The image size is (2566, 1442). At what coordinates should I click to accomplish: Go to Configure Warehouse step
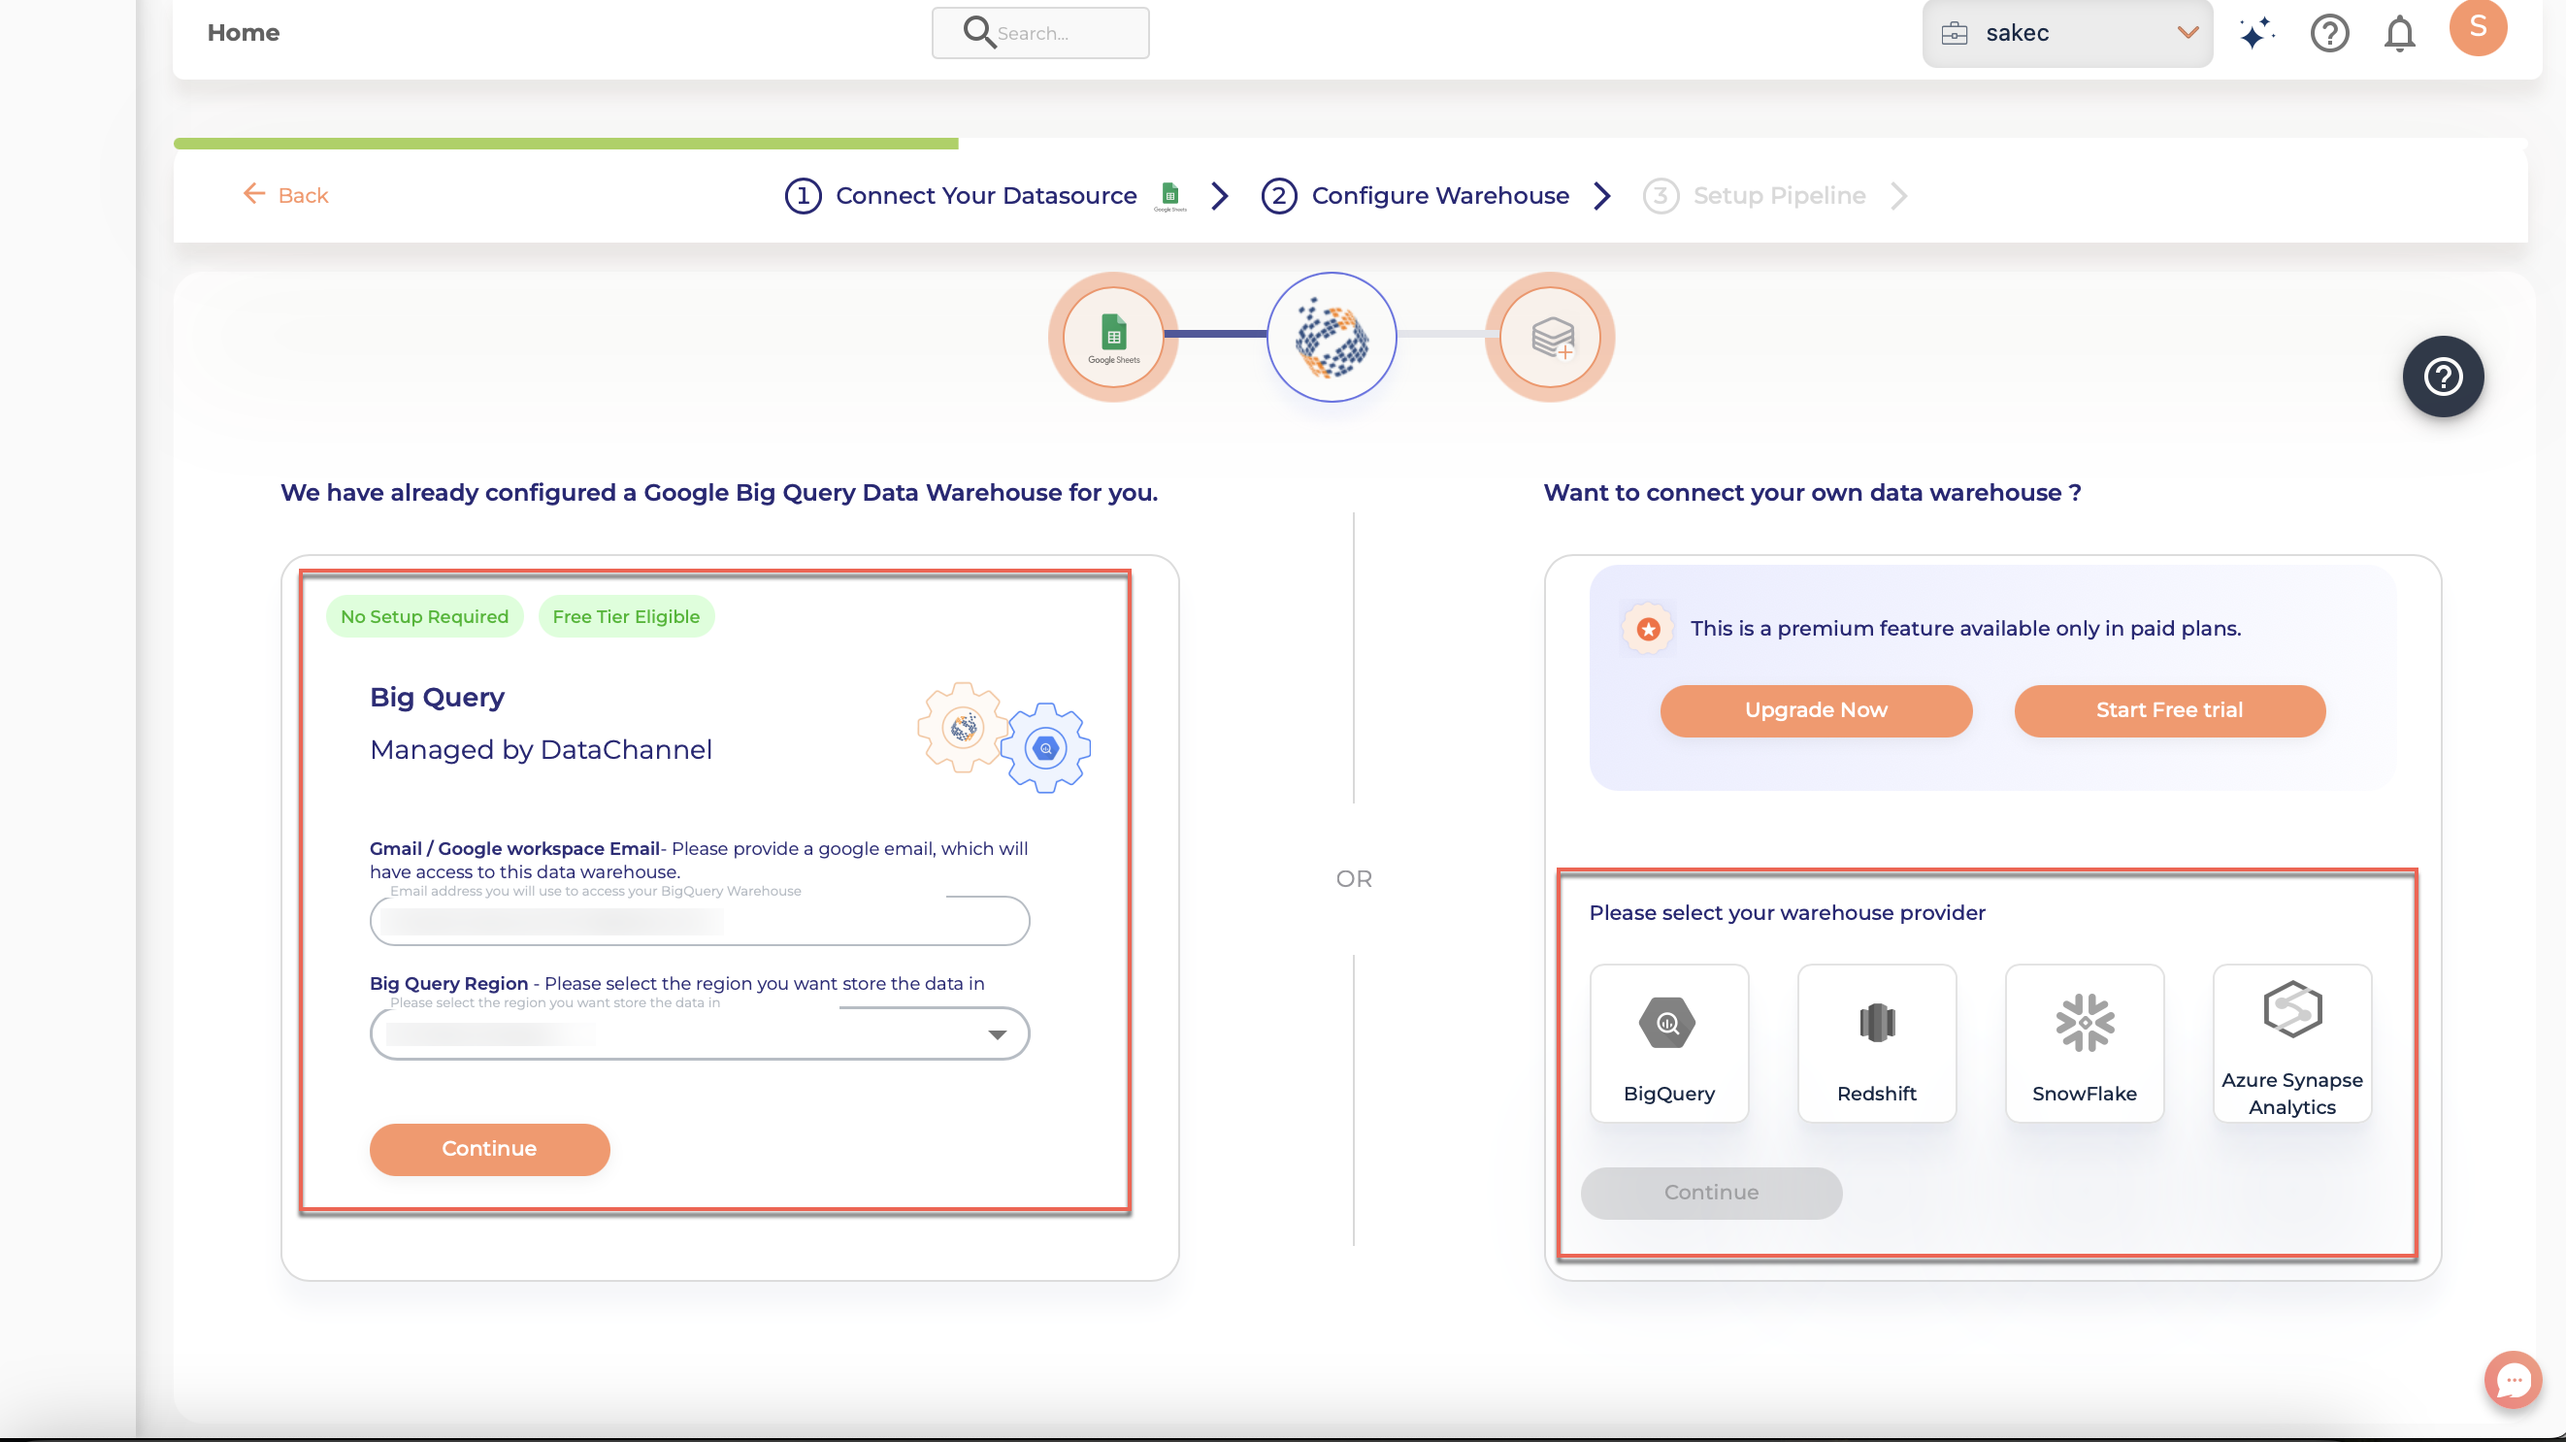(1414, 195)
